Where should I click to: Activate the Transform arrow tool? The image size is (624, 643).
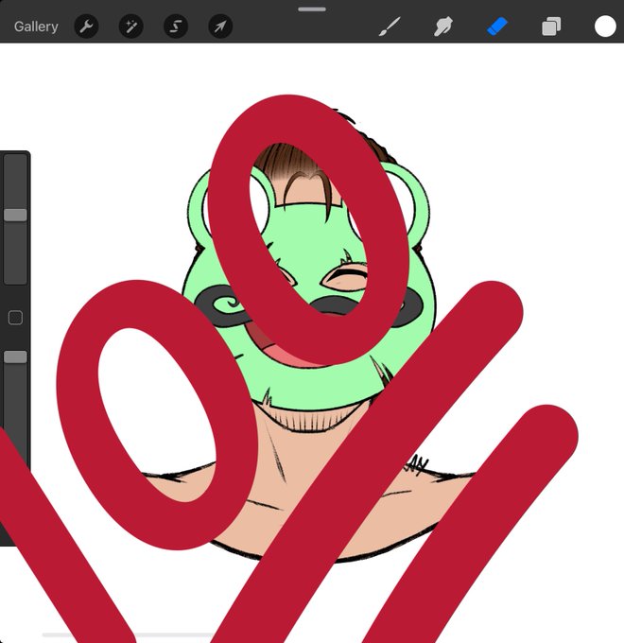coord(220,26)
